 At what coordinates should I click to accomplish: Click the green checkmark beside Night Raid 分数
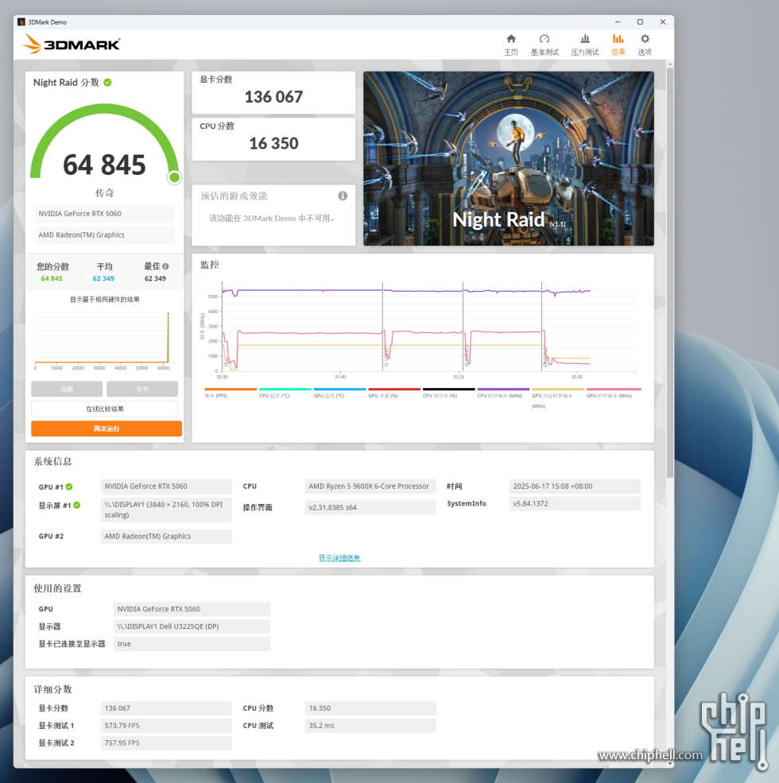[107, 83]
